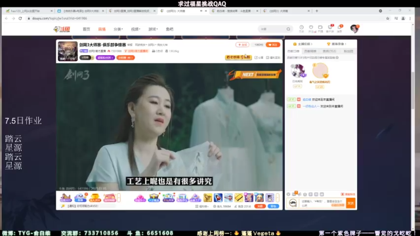Bookmark this page with the star icon
This screenshot has height=236, width=420.
coord(388,18)
